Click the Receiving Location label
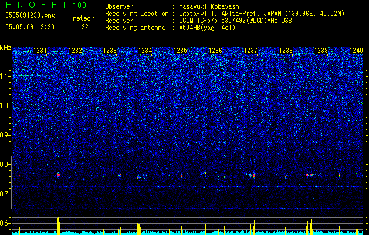Viewport: 369px width, 235px height. tap(137, 14)
